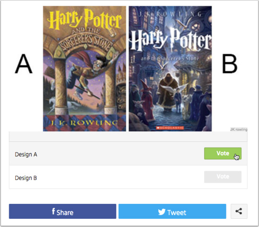Click J.K. Rowling name on cover A
259x227 pixels.
84,123
